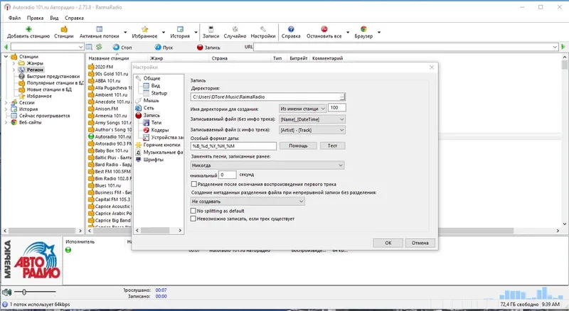Open [Artist] - [Track] file name dropdown
The height and width of the screenshot is (311, 569).
point(312,130)
